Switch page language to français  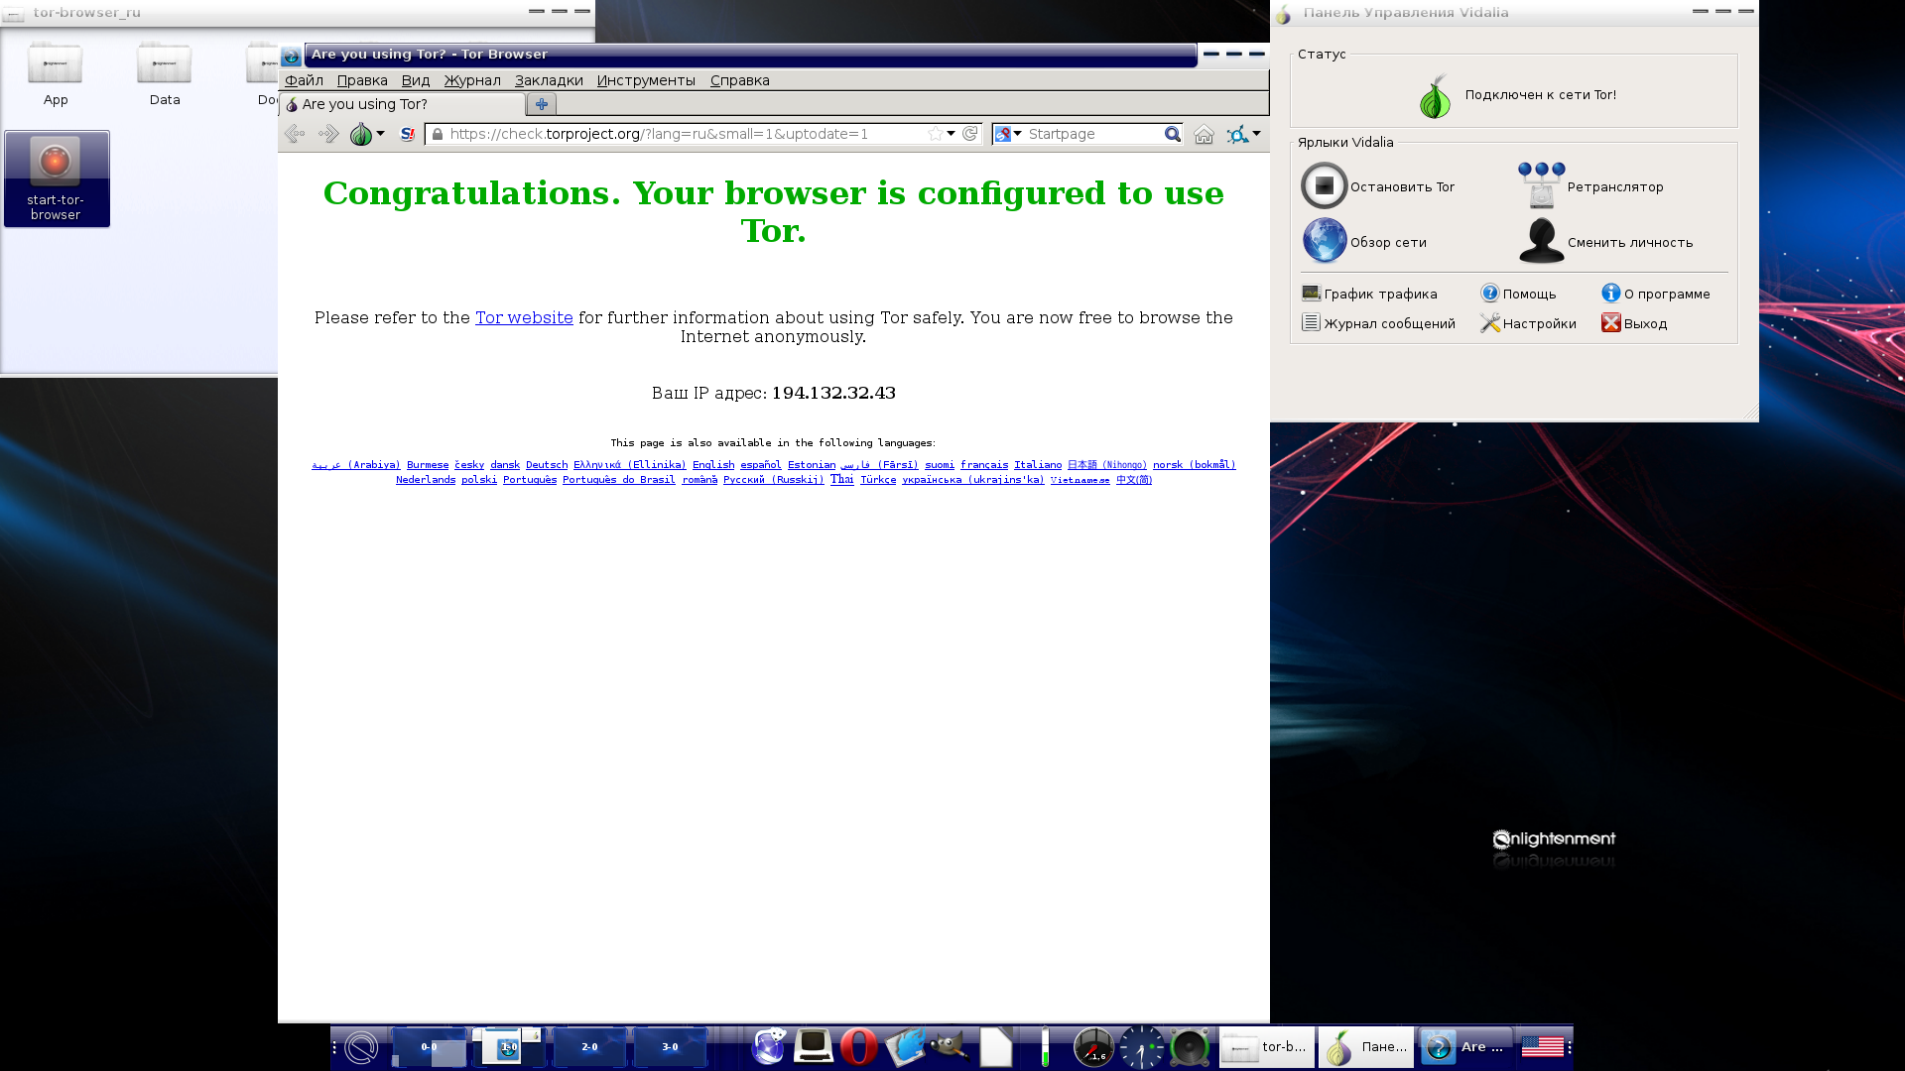tap(984, 465)
